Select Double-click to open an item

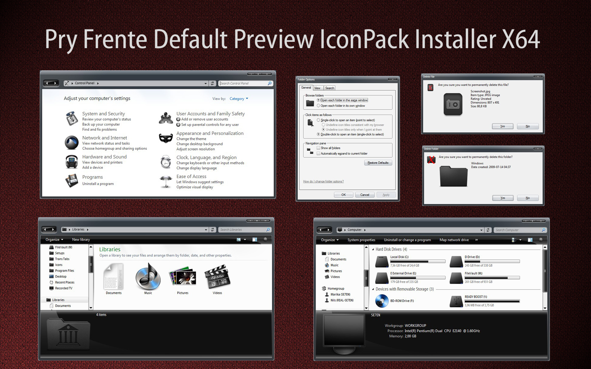(319, 134)
